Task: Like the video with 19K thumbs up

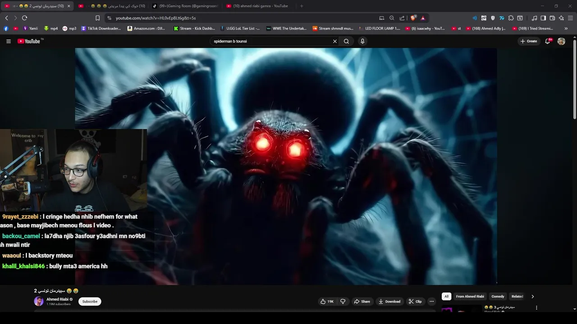Action: 327,301
